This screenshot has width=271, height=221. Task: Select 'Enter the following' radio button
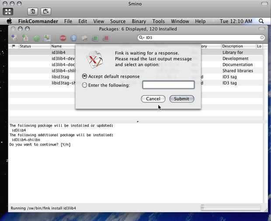[84, 85]
